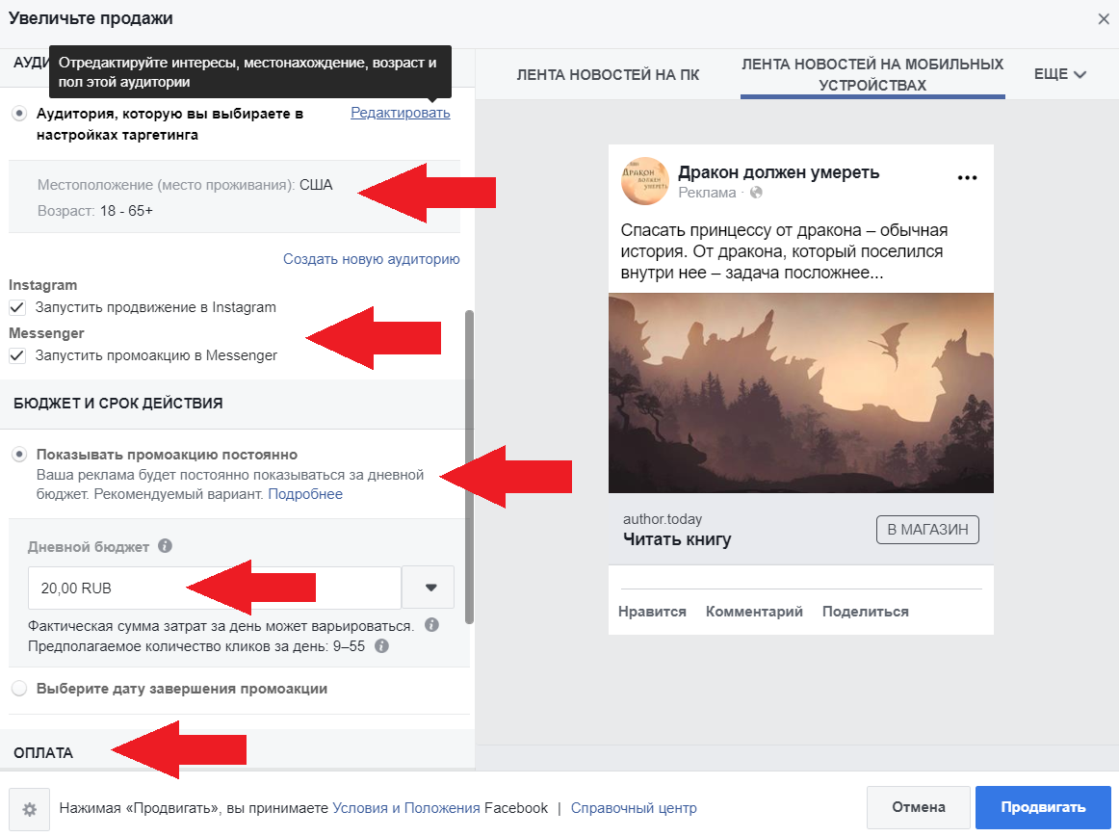Click the left panel vertical scrollbar
Image resolution: width=1119 pixels, height=837 pixels.
(x=469, y=462)
